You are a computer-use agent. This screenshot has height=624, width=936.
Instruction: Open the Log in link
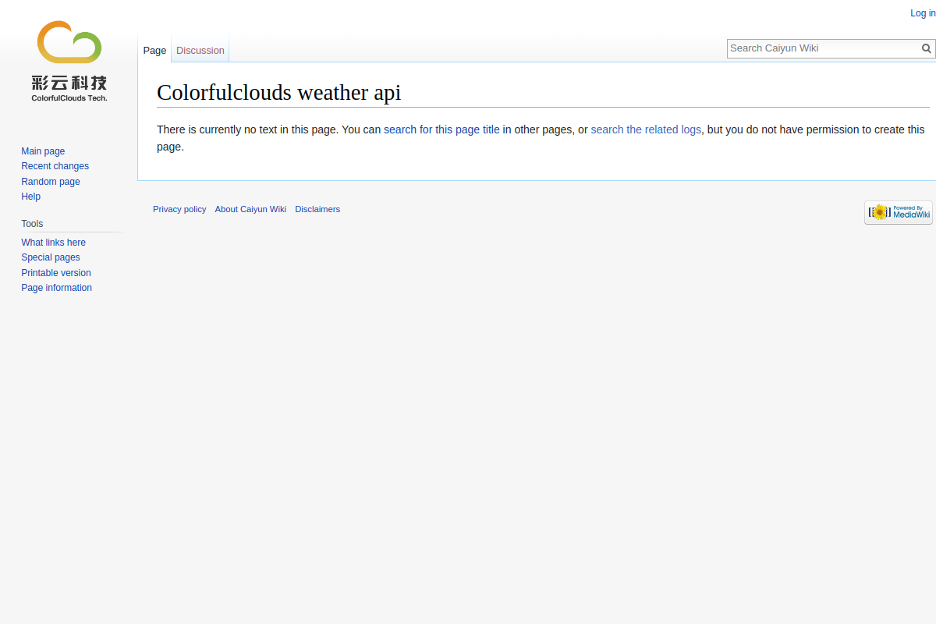(923, 13)
